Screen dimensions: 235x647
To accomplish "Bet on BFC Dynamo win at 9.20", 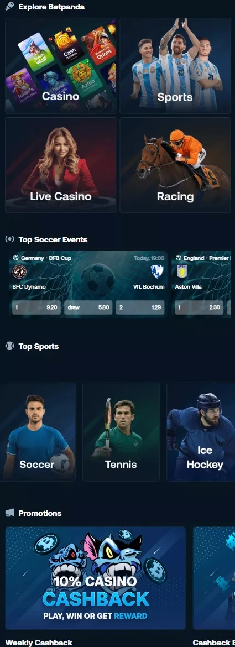I will 36,307.
